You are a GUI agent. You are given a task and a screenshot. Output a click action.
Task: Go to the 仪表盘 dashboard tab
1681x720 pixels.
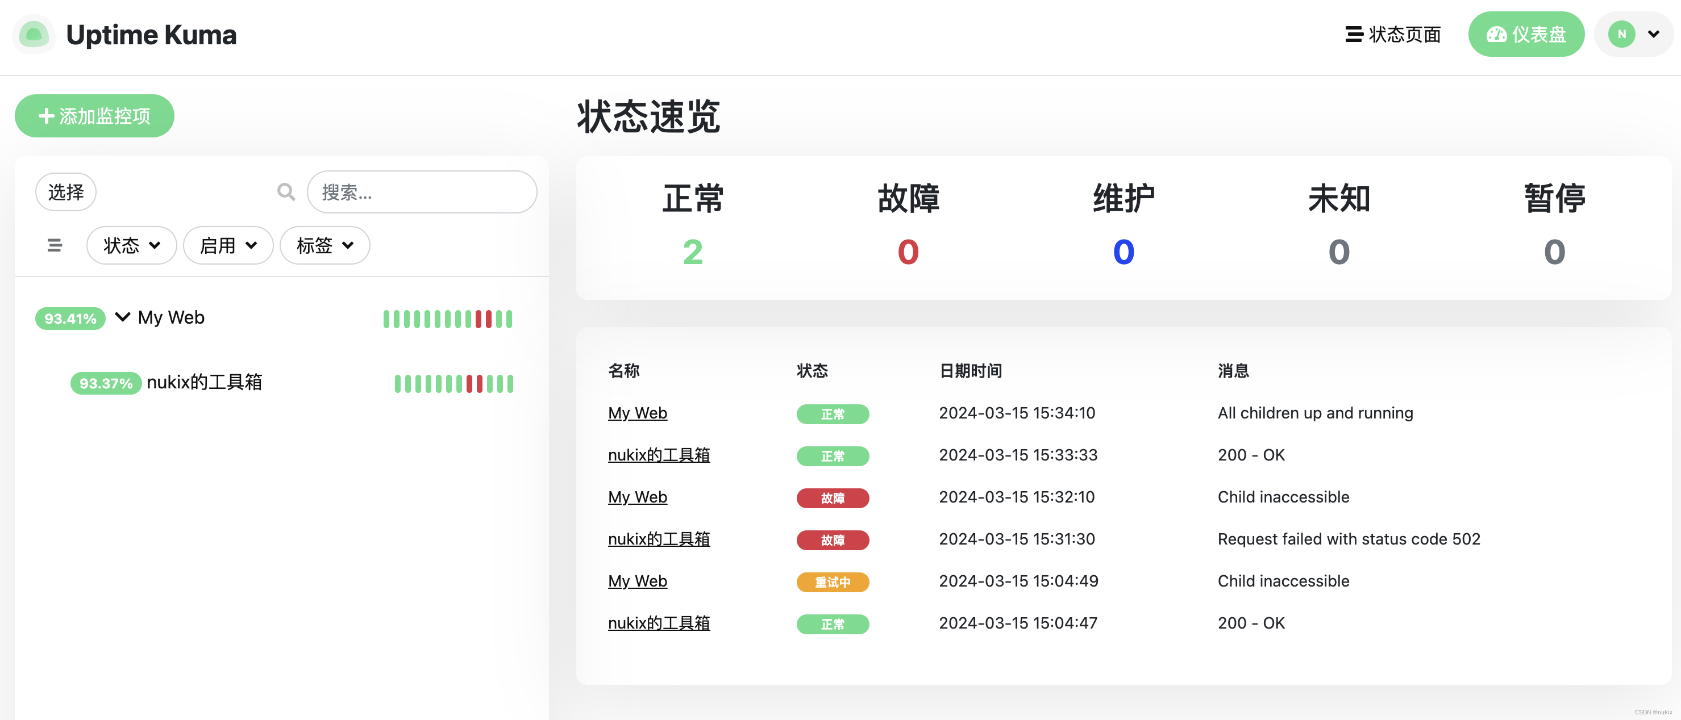pos(1526,35)
